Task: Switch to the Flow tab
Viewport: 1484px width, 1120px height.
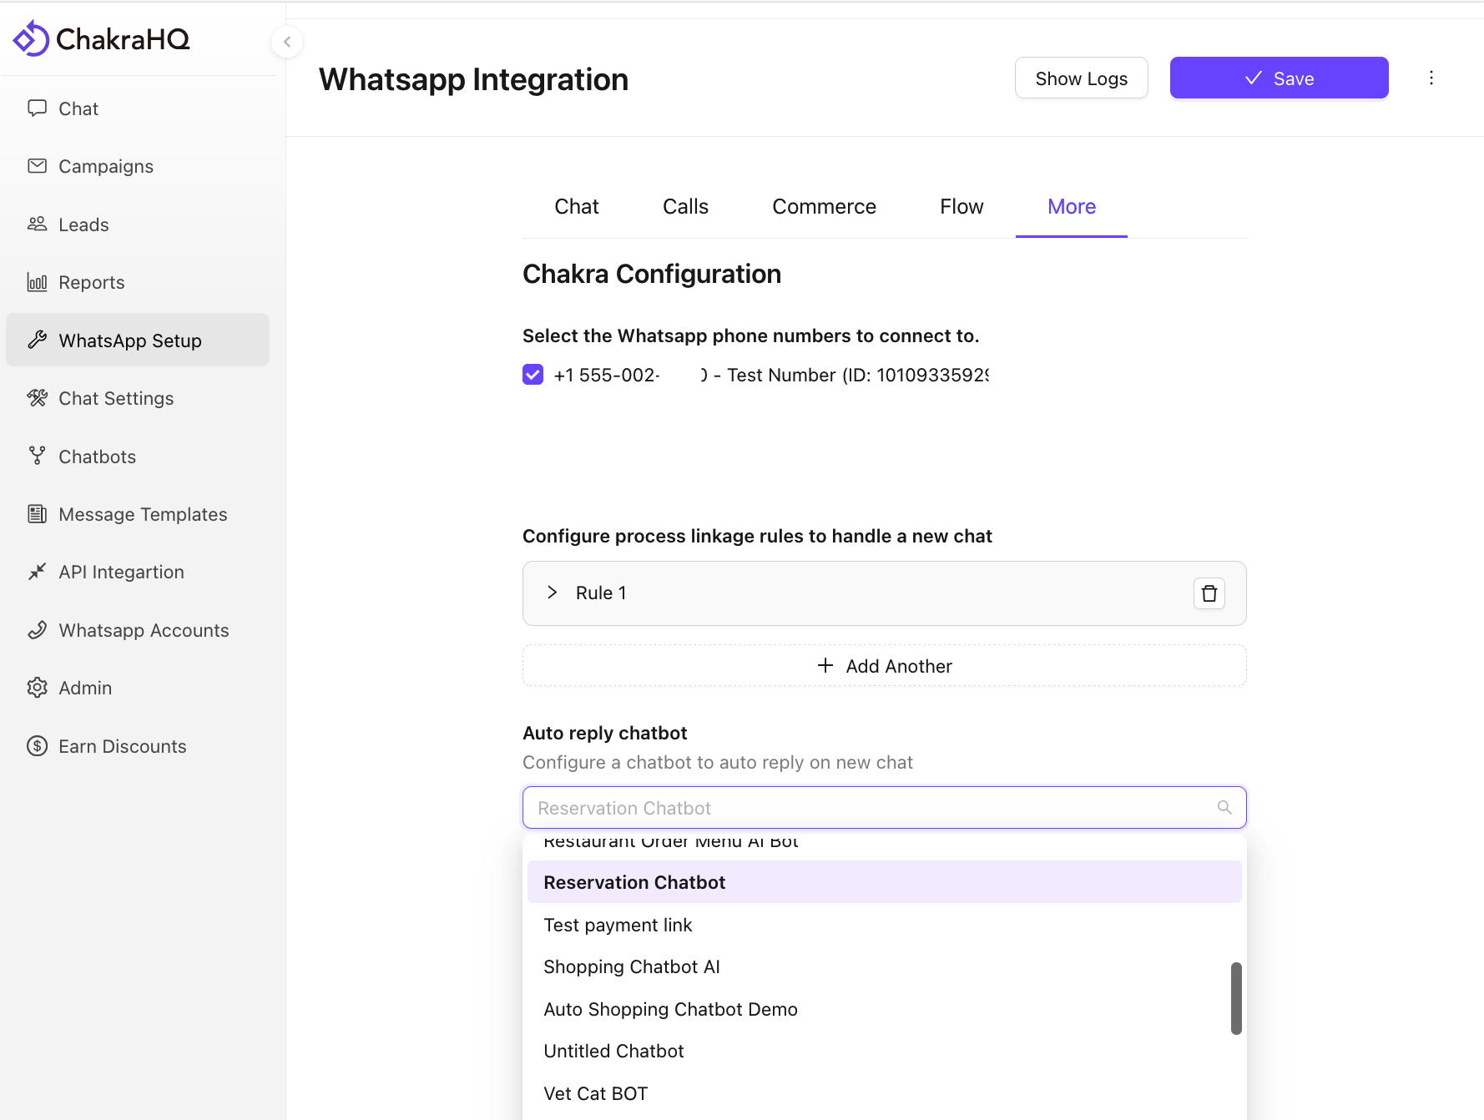Action: pos(962,206)
